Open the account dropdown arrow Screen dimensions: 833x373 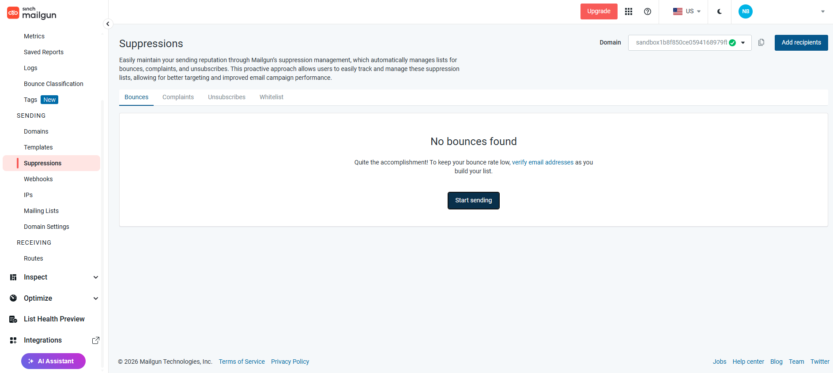click(x=823, y=11)
